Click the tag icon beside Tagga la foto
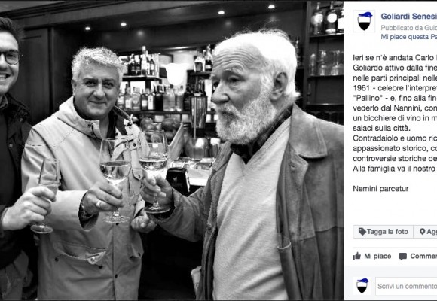Screen dimensions: 437x301 tap(362, 232)
